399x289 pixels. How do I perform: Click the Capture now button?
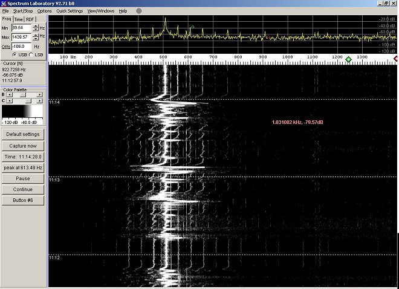click(23, 146)
